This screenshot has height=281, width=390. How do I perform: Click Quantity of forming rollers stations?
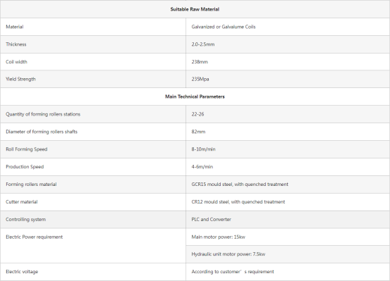[43, 114]
